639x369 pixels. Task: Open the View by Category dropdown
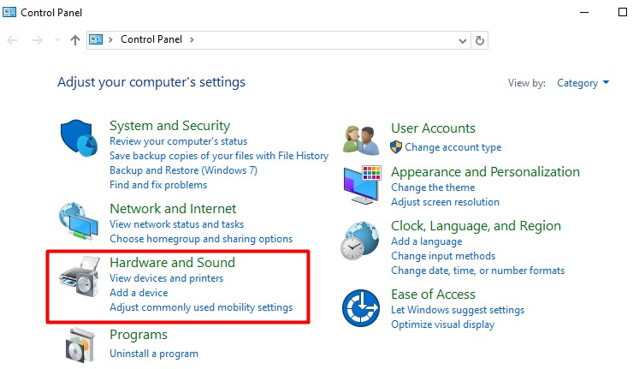tap(583, 83)
